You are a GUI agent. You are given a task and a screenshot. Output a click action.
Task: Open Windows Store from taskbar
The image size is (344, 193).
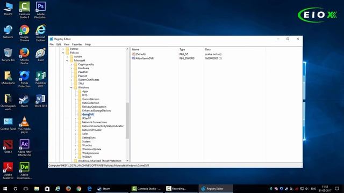pyautogui.click(x=47, y=189)
